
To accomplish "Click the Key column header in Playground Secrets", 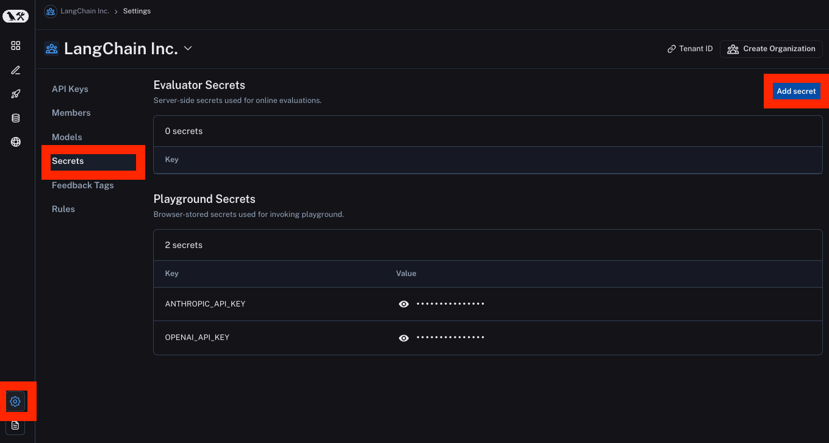I will pos(172,274).
